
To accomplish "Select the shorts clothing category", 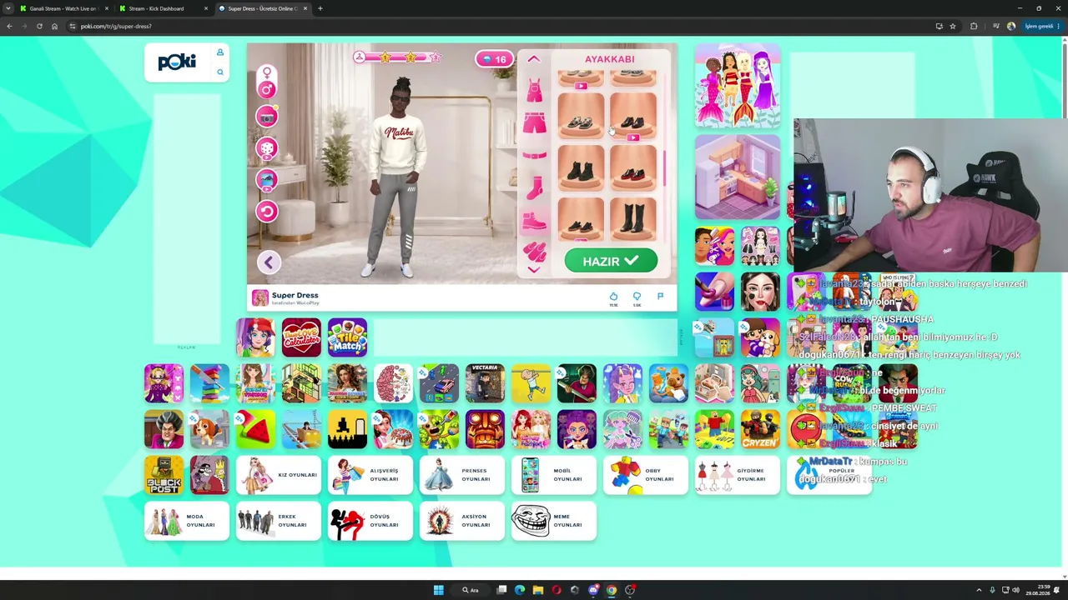I will click(534, 123).
